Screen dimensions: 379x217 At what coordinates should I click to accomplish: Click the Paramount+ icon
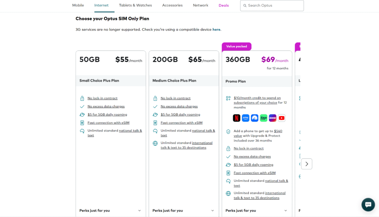pyautogui.click(x=255, y=118)
